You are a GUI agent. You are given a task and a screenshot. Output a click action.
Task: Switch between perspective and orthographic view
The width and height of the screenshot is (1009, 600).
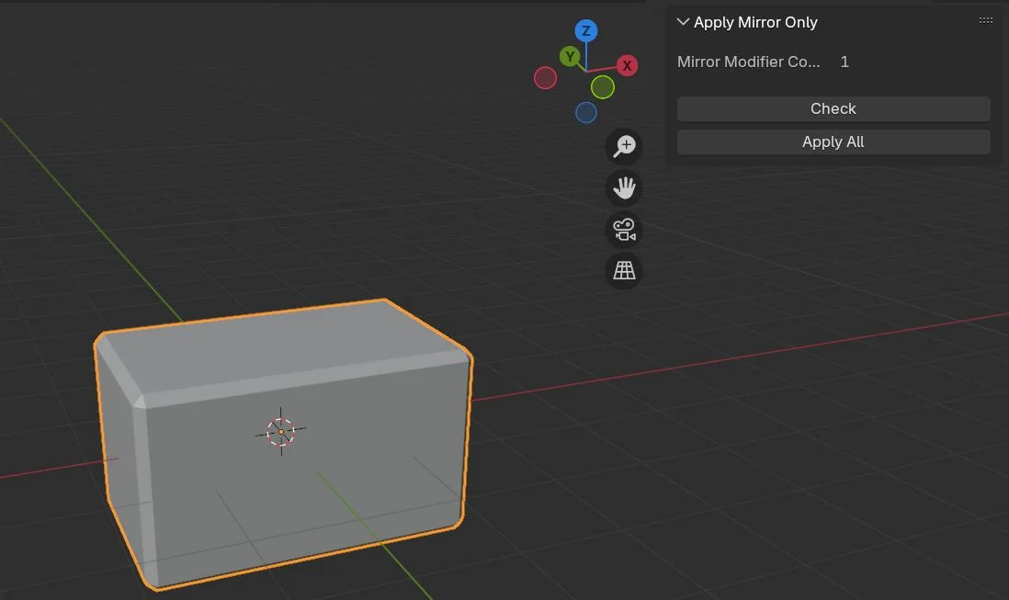pos(625,271)
